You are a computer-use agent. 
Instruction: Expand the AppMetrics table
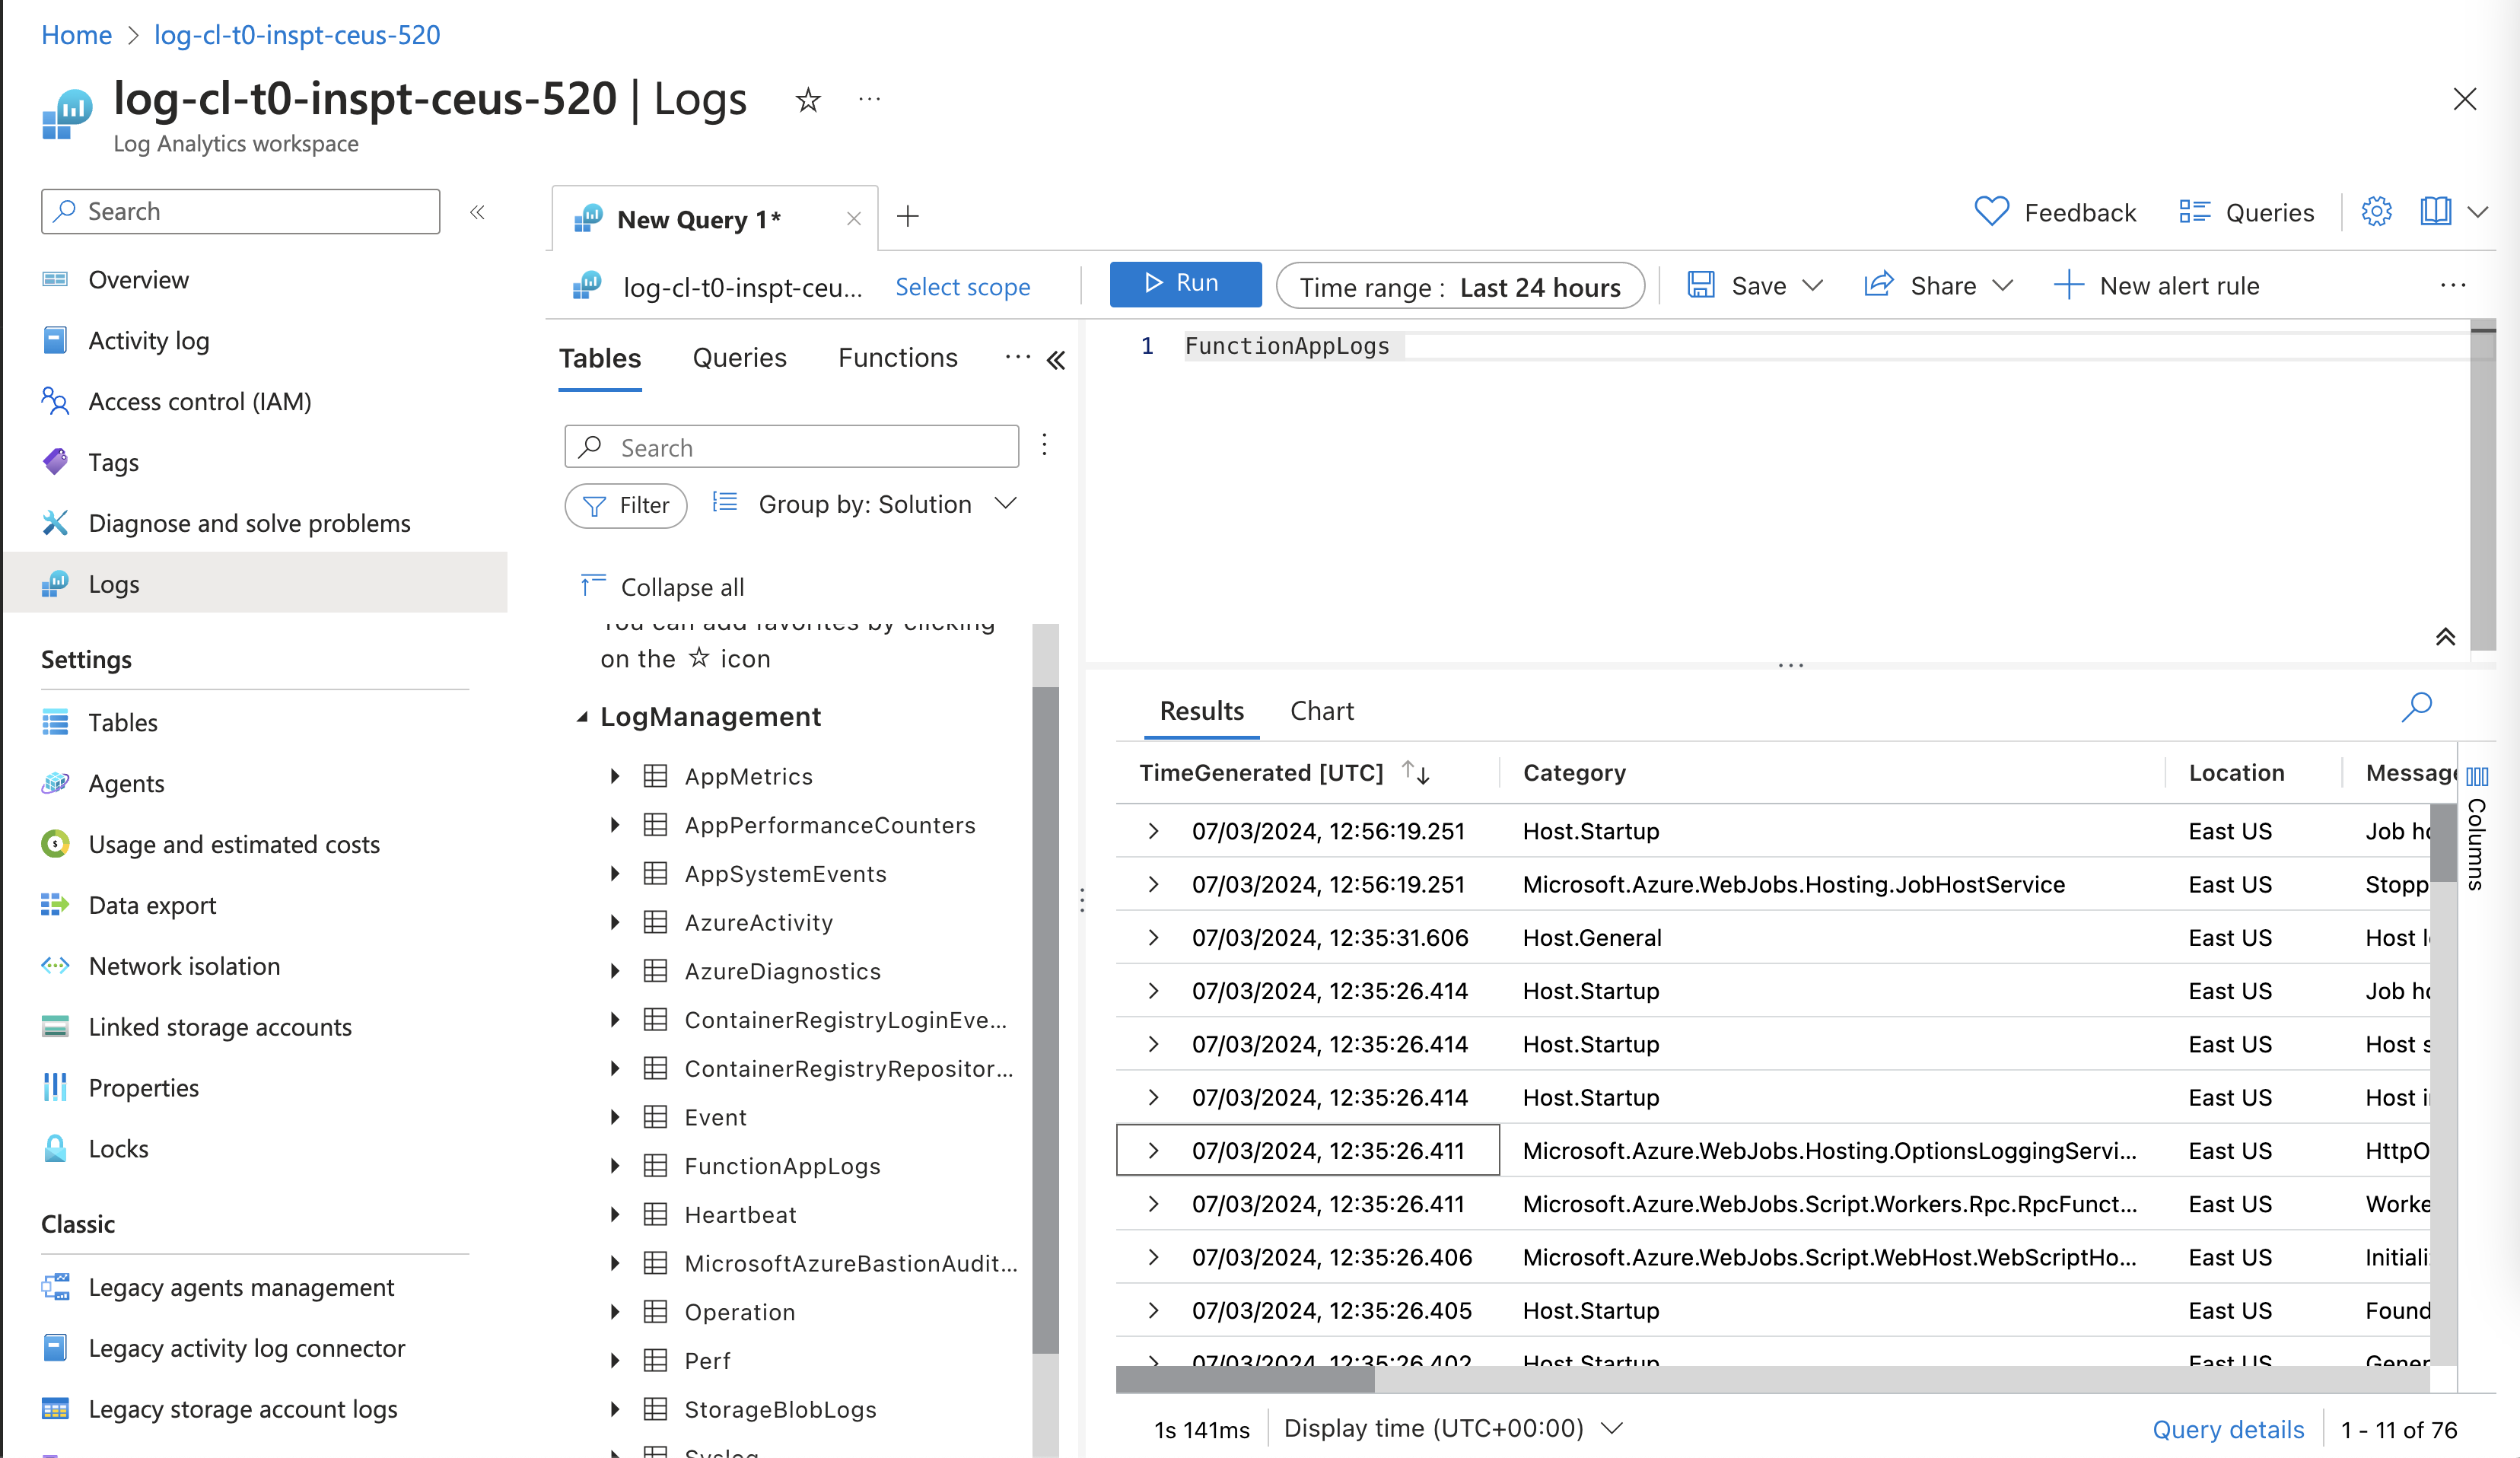[x=614, y=776]
